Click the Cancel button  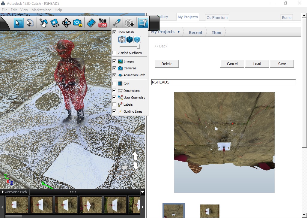(232, 64)
